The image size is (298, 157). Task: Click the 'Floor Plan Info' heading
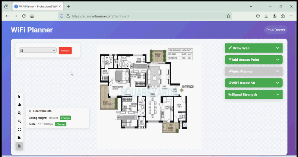tap(42, 111)
